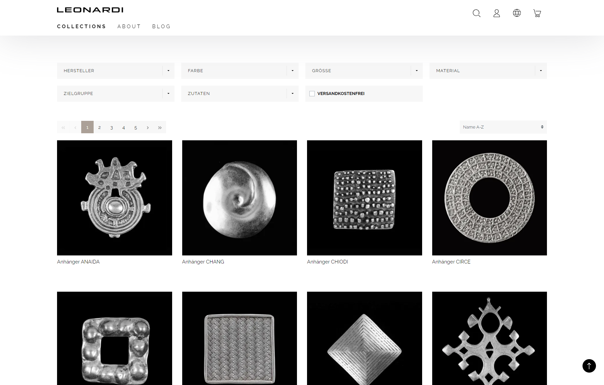
Task: Open the Anhänger ANAIDA product link
Action: click(78, 262)
